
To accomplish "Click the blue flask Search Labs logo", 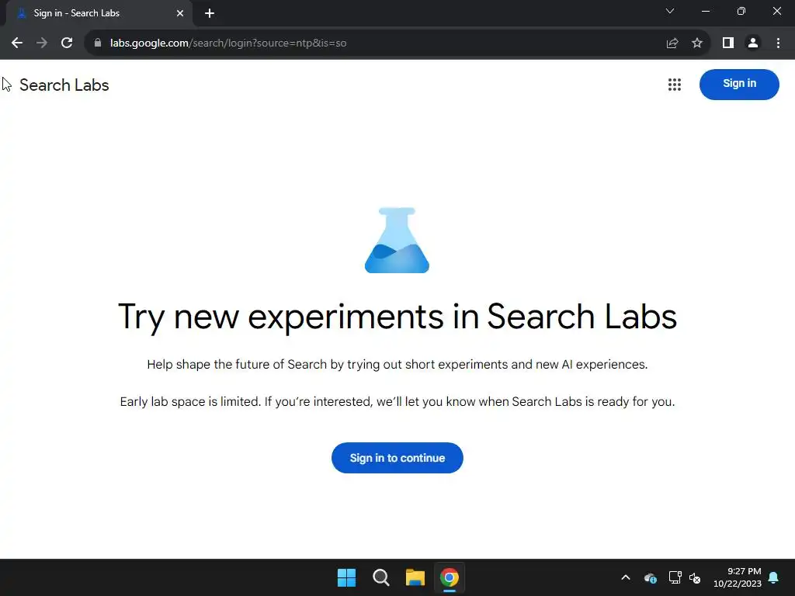I will coord(397,241).
